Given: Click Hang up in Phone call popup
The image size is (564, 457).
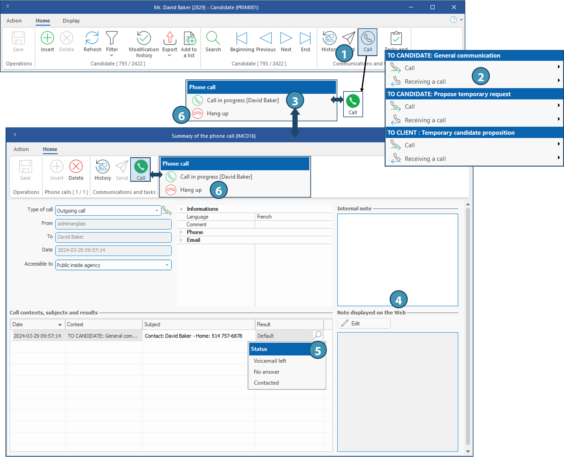Looking at the screenshot, I should click(217, 114).
